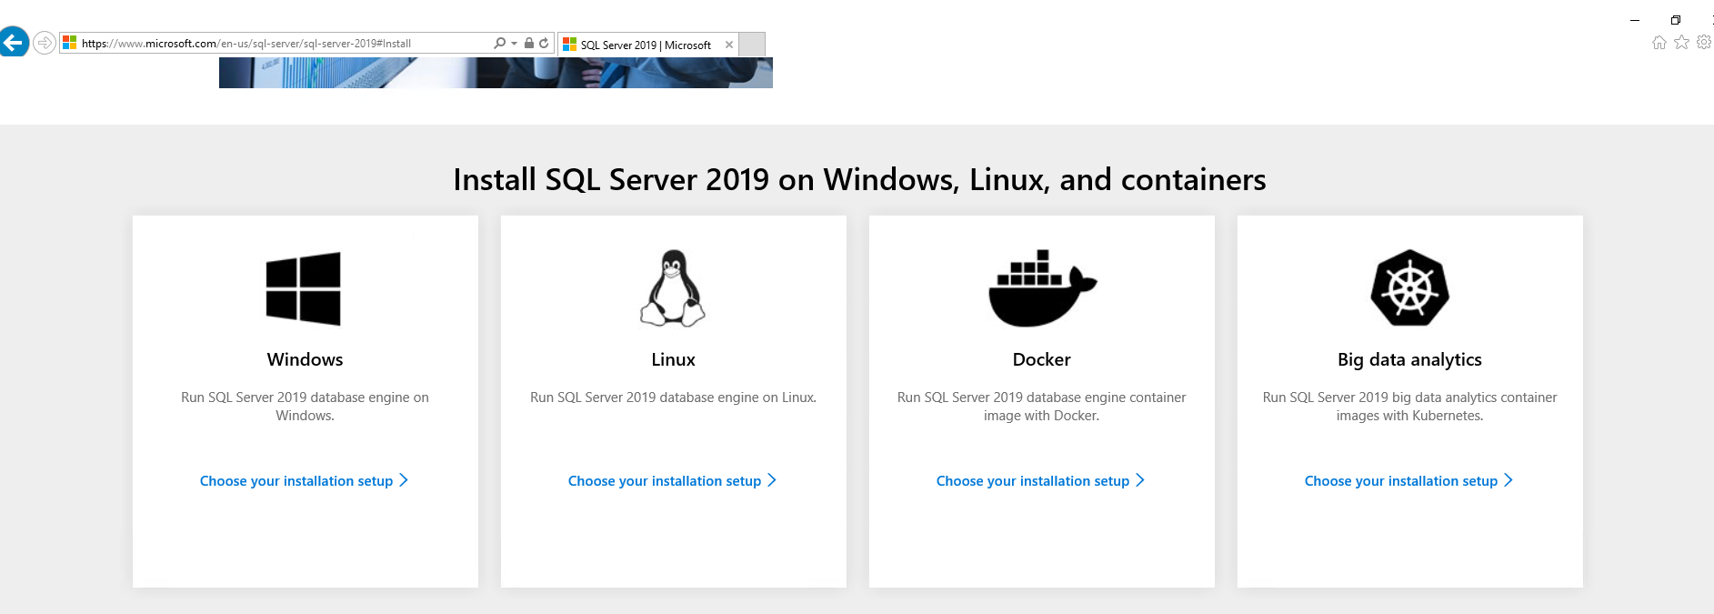
Task: Click chevron after Linux installation setup link
Action: point(772,480)
